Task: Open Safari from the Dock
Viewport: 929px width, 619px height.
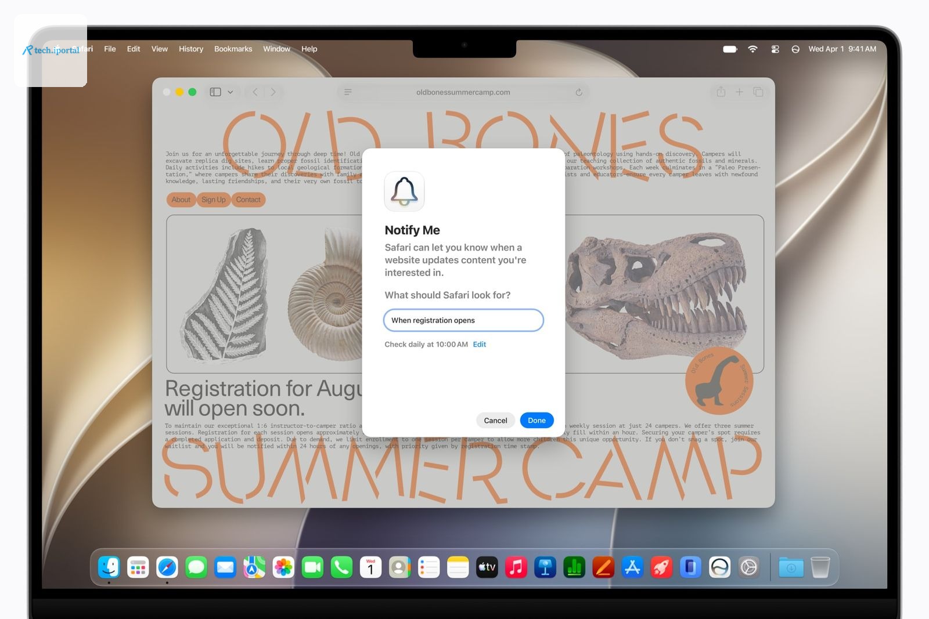Action: [167, 567]
